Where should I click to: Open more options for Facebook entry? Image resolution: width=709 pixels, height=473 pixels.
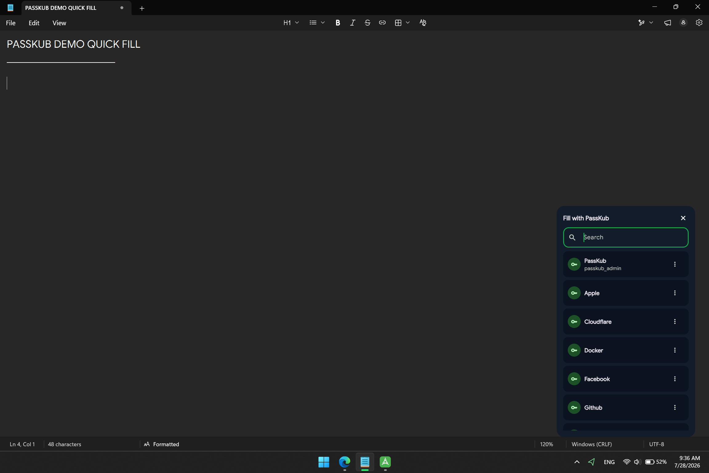675,379
